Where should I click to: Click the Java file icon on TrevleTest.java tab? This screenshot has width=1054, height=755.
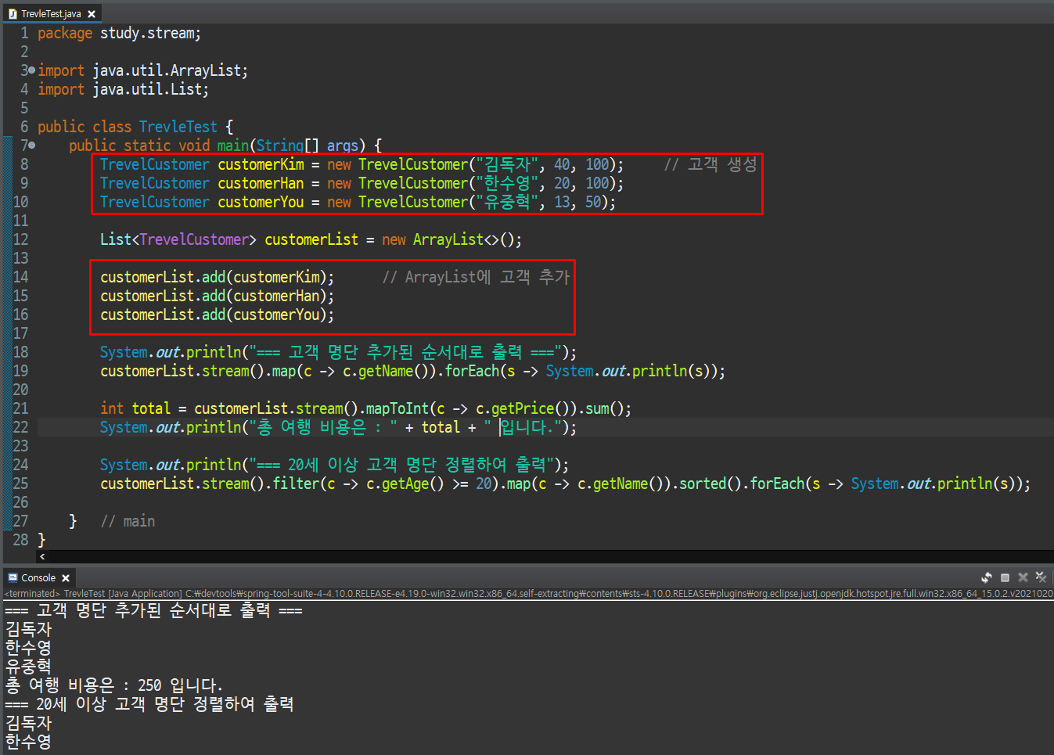pos(12,14)
